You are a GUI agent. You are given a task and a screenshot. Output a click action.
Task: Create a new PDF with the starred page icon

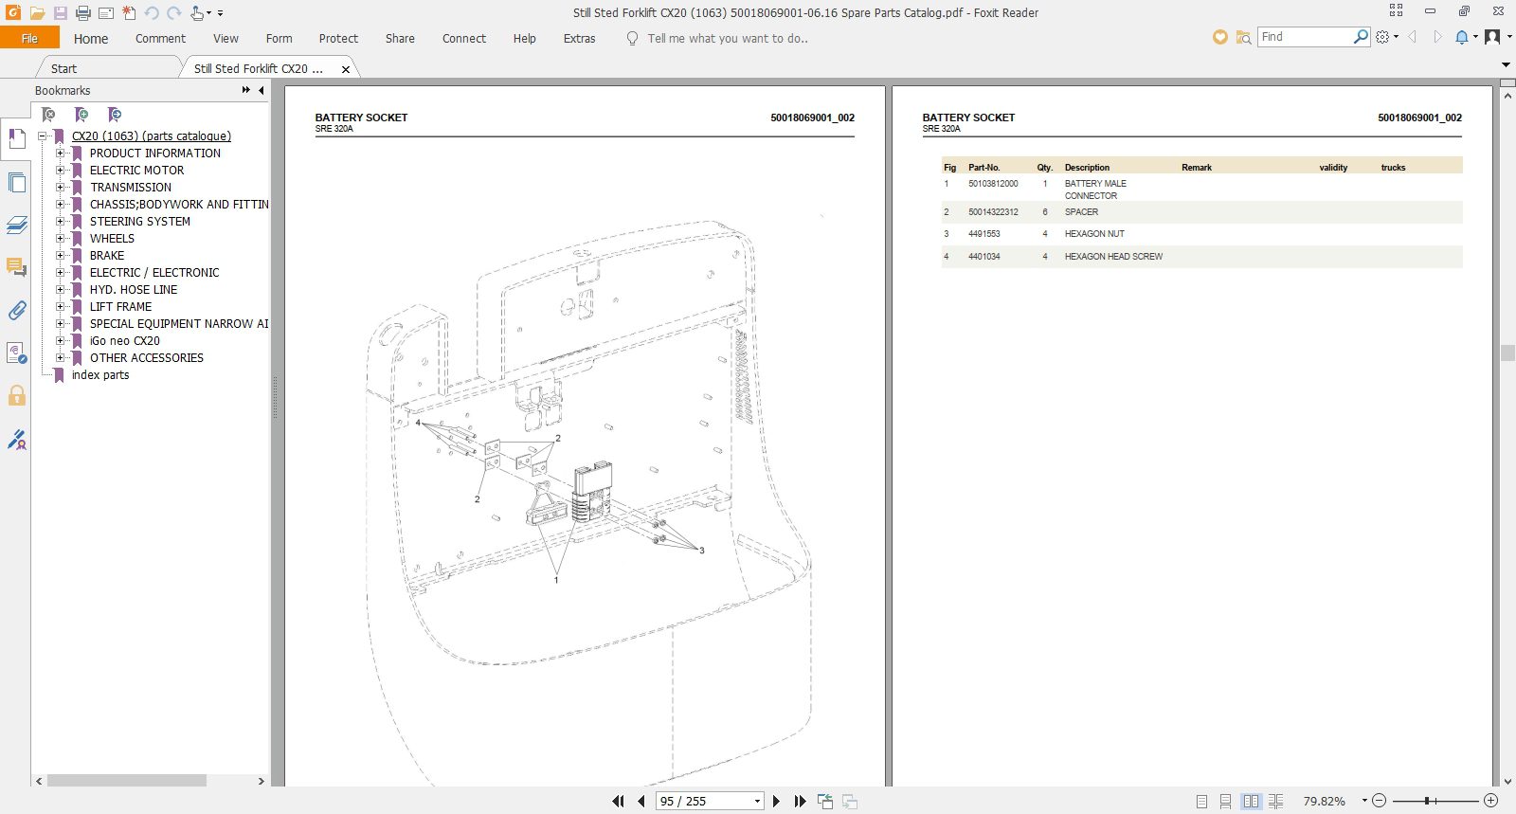click(129, 13)
